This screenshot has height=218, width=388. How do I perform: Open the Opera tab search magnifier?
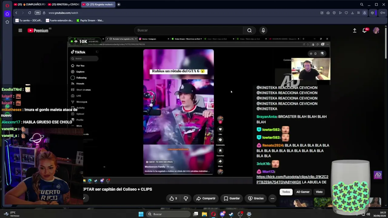362,5
